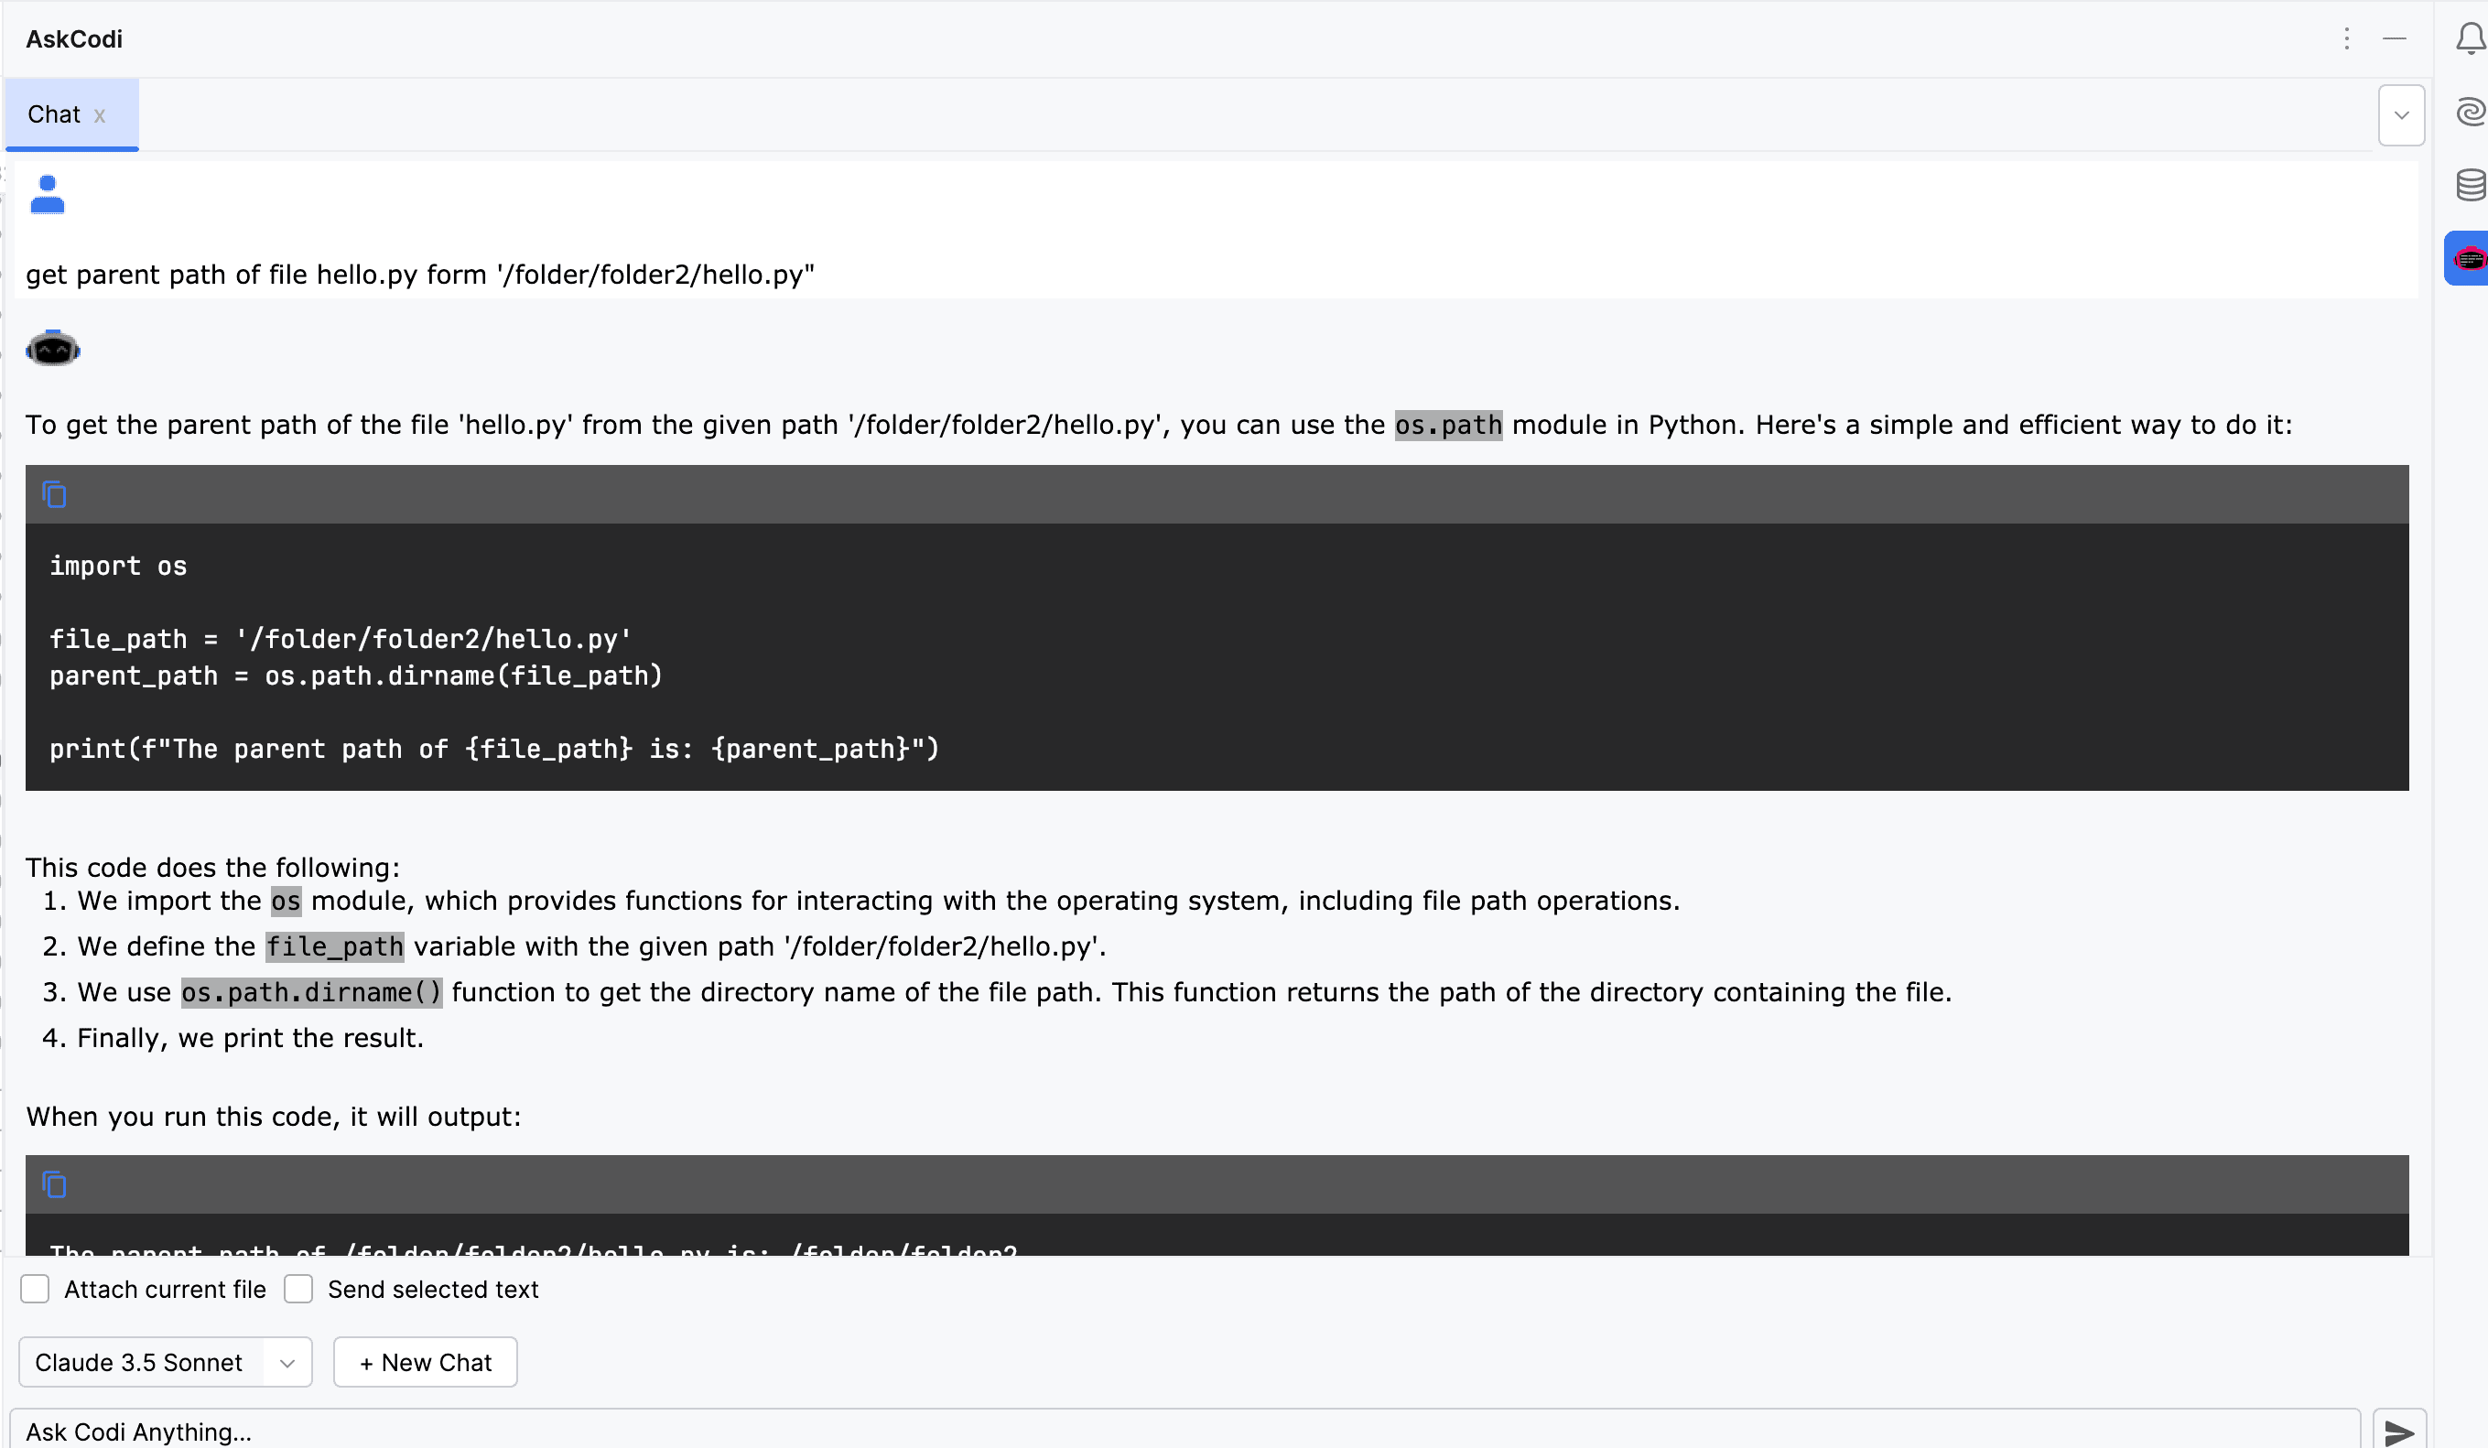
Task: Click the print statement code line
Action: [494, 749]
